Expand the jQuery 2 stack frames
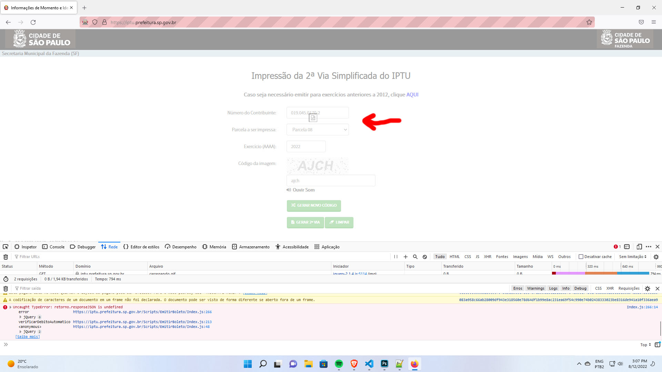This screenshot has height=372, width=662. [x=20, y=331]
